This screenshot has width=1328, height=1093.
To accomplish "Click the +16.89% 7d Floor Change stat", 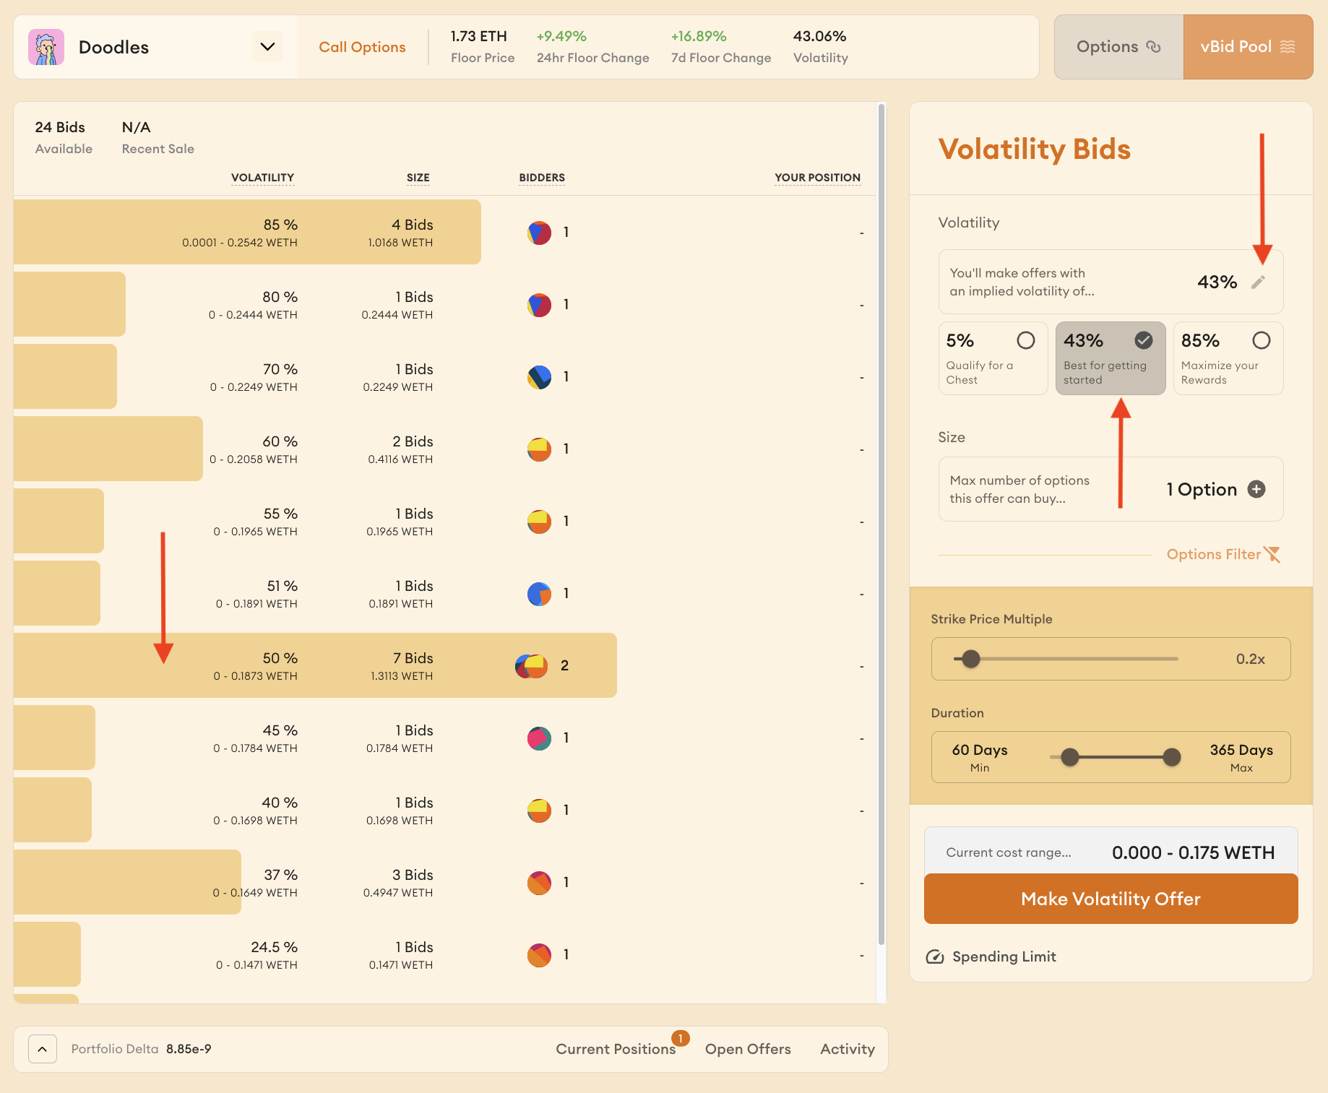I will coord(720,47).
